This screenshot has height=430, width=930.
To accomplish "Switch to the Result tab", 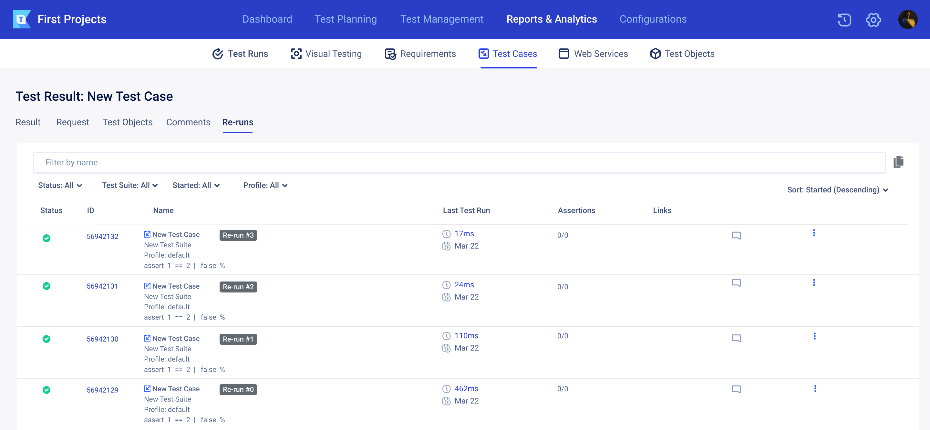I will [28, 122].
